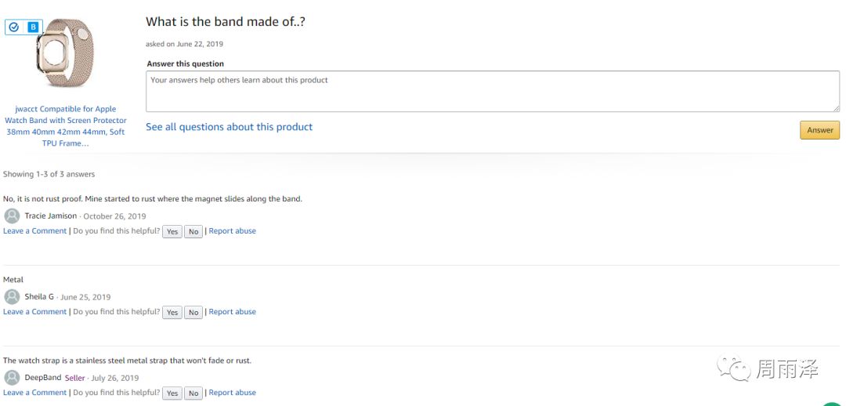Click the blue B overlay icon

coord(33,27)
